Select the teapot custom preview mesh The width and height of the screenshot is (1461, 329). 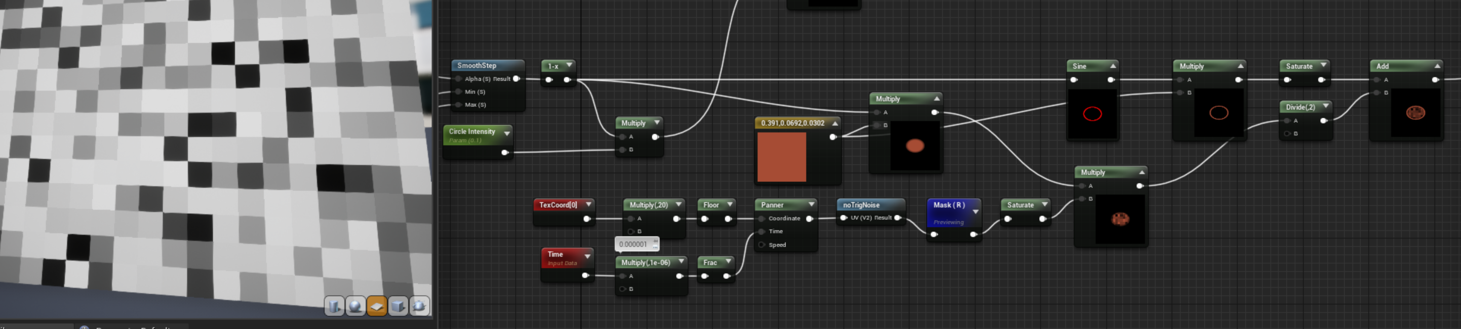click(419, 306)
